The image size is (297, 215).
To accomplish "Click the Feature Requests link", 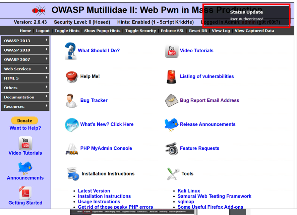I will (x=200, y=148).
